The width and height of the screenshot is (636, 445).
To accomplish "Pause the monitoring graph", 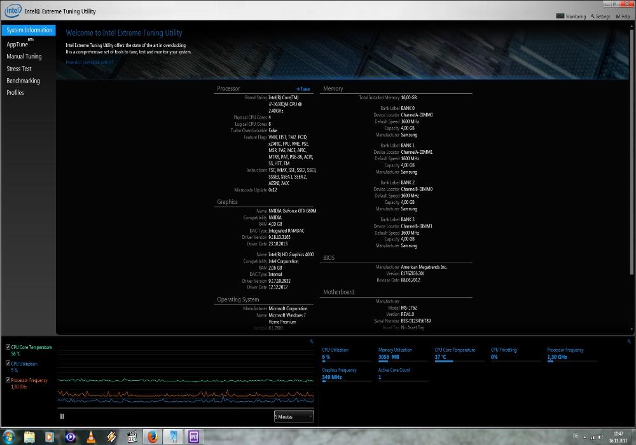I will (62, 416).
